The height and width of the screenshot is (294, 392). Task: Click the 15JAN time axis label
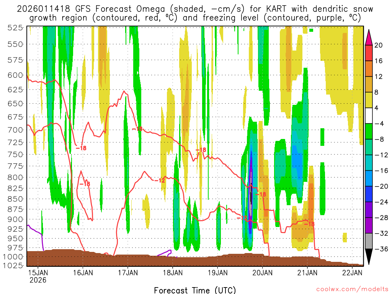coord(38,273)
